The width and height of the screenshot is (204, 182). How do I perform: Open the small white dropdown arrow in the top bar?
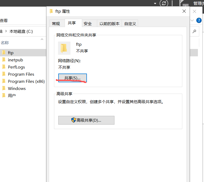click(155, 3)
